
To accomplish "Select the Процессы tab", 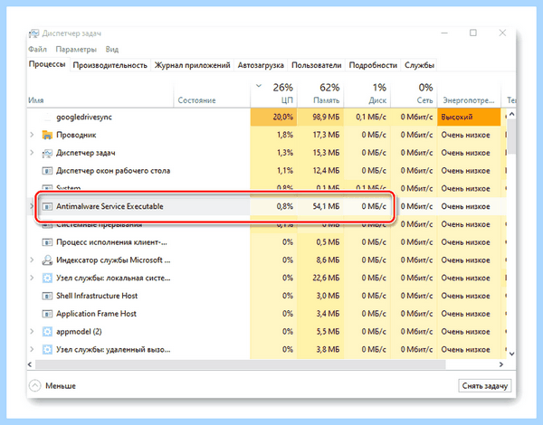I will [x=47, y=64].
